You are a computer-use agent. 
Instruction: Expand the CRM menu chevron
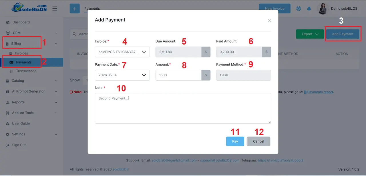point(56,33)
